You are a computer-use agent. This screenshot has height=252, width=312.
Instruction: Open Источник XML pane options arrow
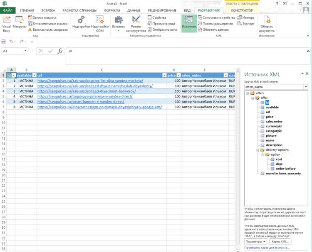pos(302,73)
